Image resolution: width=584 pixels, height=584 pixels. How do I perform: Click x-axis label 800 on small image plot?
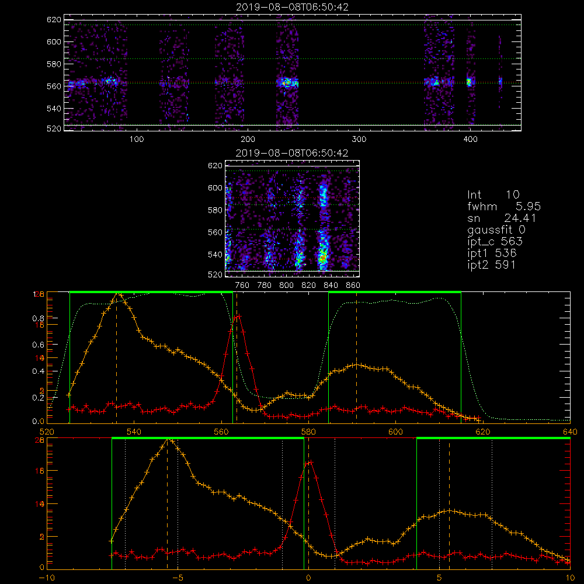(x=286, y=286)
